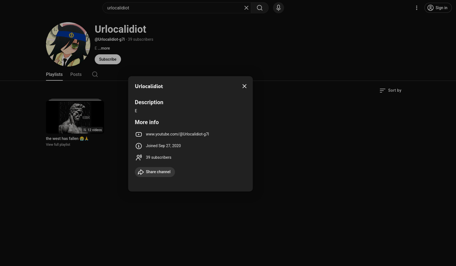
Task: Open the west has fallen playlist thumbnail
Action: point(75,117)
